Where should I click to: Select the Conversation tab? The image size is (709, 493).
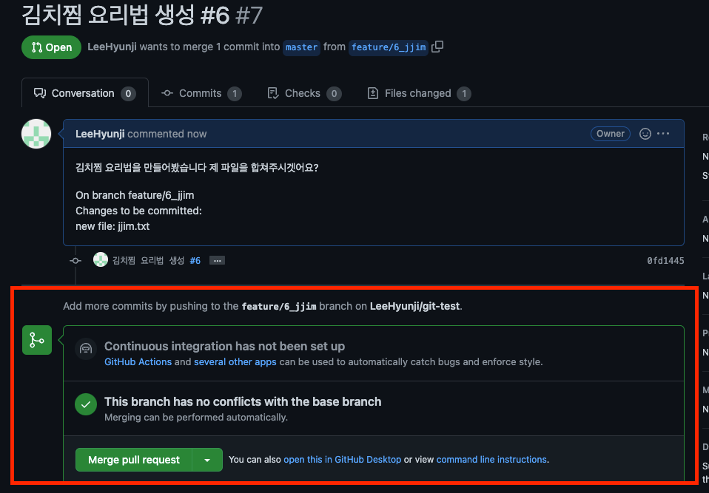[85, 93]
